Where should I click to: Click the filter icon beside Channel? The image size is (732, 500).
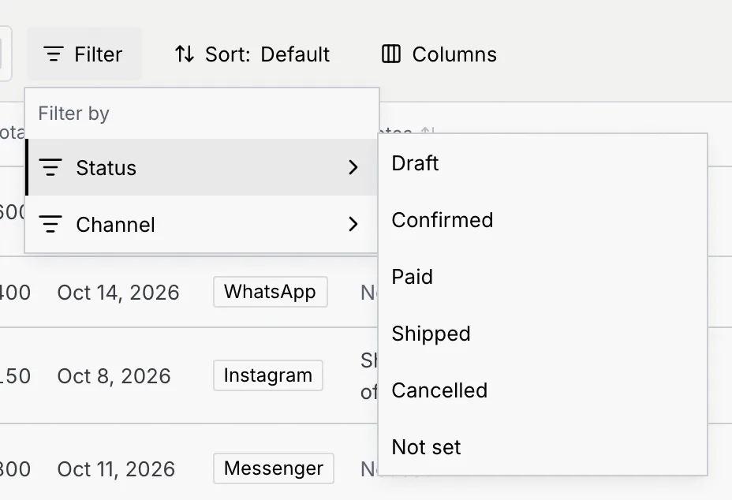50,225
